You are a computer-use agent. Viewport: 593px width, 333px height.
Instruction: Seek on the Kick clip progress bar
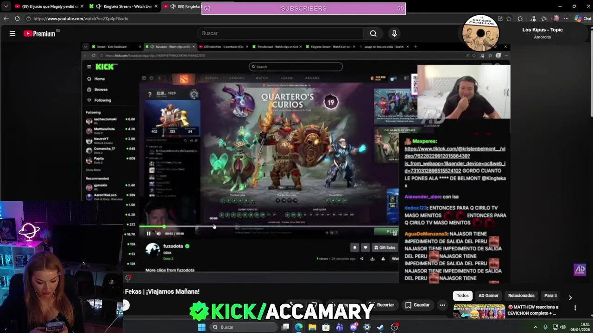pos(269,227)
